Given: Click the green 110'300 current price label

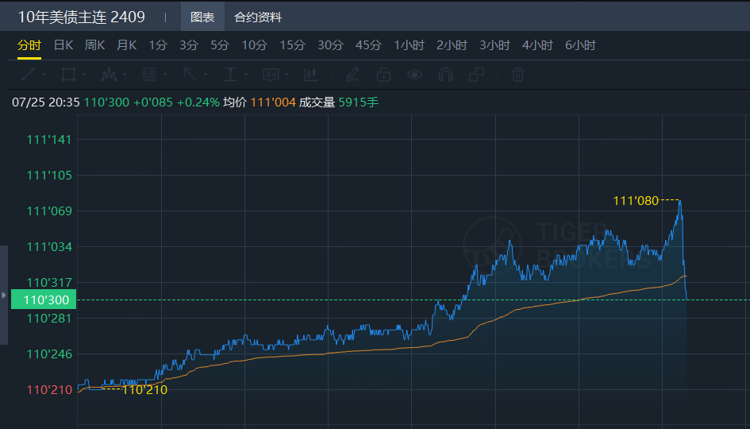Looking at the screenshot, I should point(44,300).
